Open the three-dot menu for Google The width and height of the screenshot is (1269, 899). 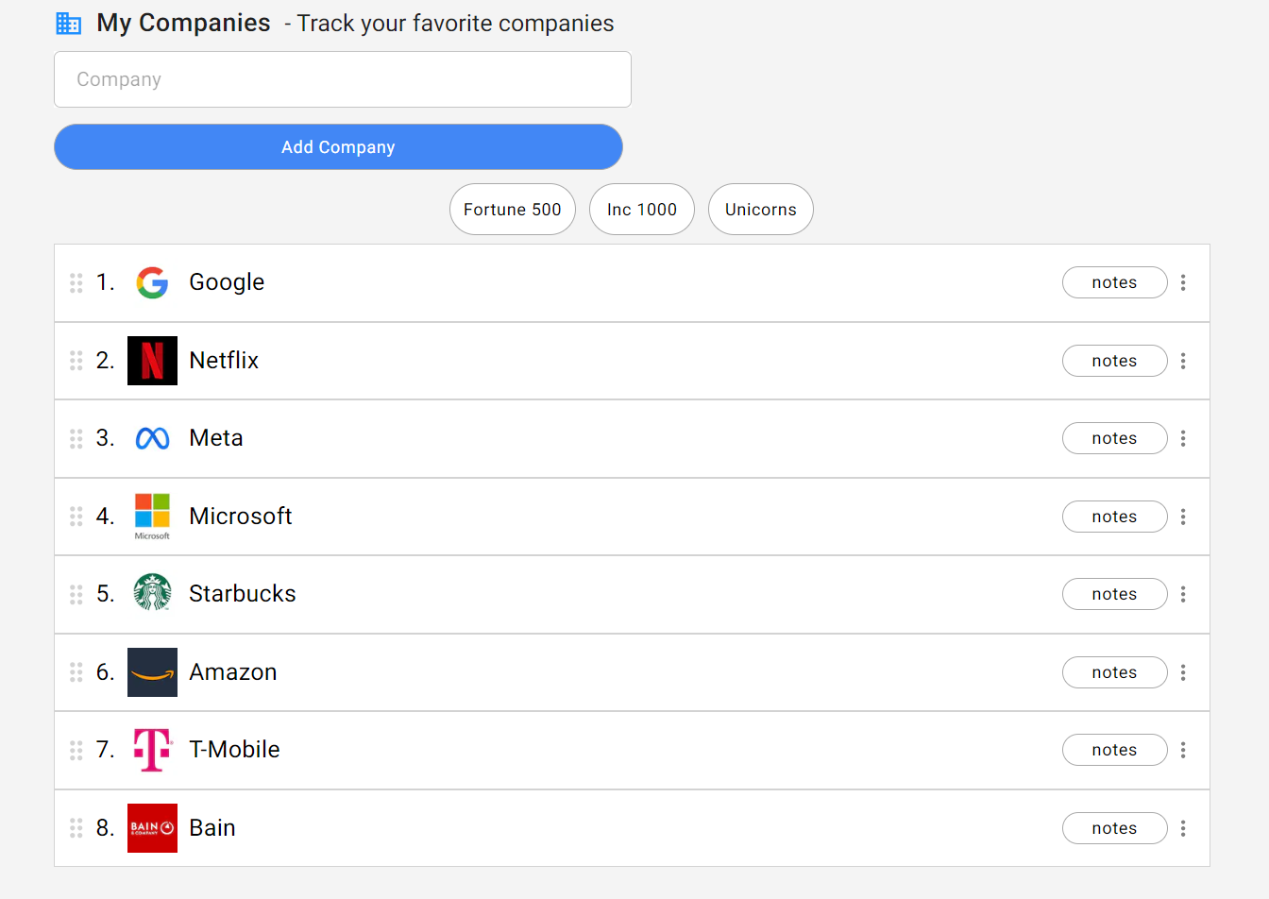coord(1183,282)
